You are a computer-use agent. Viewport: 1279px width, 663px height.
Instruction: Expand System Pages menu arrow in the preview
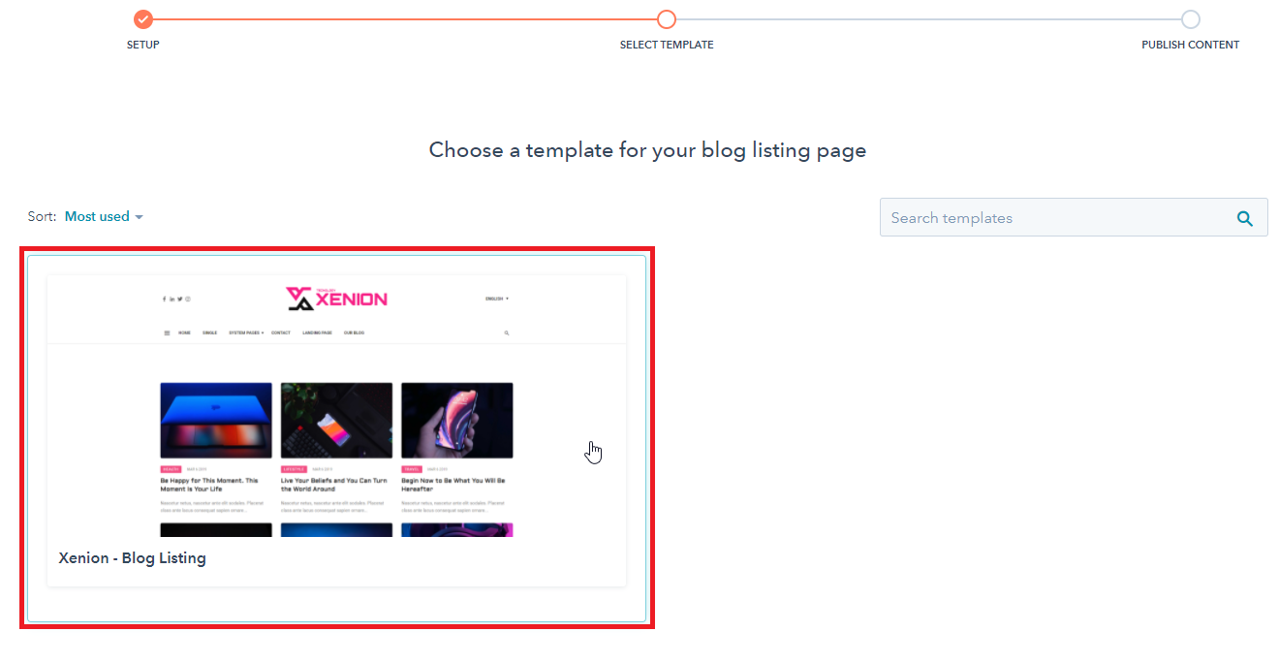point(263,332)
